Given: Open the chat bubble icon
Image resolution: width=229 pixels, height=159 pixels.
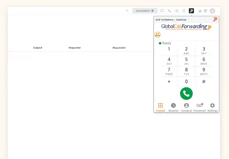Looking at the screenshot, I should [162, 11].
